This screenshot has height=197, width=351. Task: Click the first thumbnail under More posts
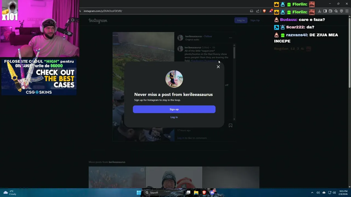[x=117, y=177]
